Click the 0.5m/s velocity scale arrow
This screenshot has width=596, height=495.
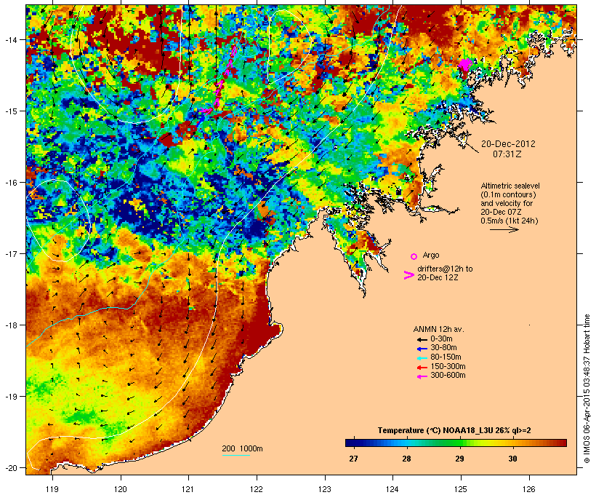click(504, 229)
